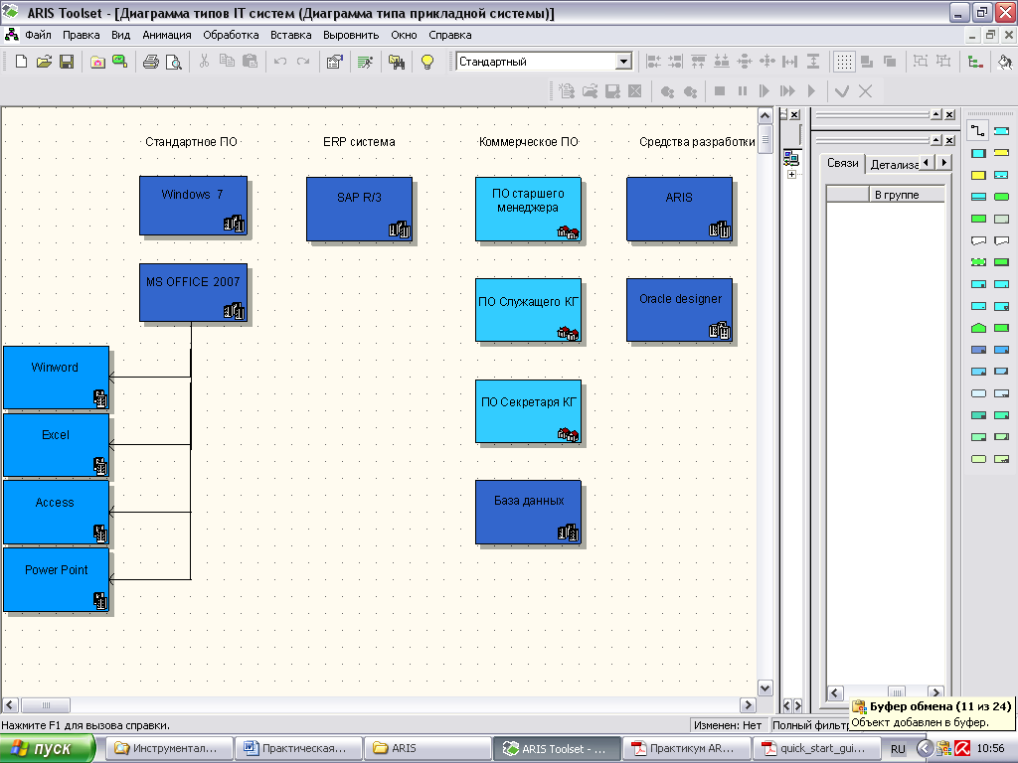Click the Print toolbar icon
This screenshot has width=1018, height=763.
151,62
